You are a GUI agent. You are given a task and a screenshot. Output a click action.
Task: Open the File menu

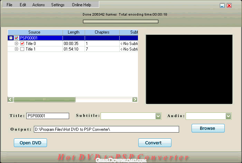9,5
